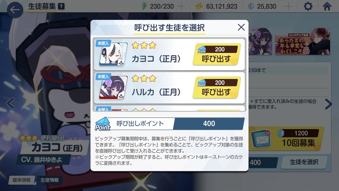This screenshot has height=191, width=339.
Task: Open the help question mark icon
Action: click(61, 6)
